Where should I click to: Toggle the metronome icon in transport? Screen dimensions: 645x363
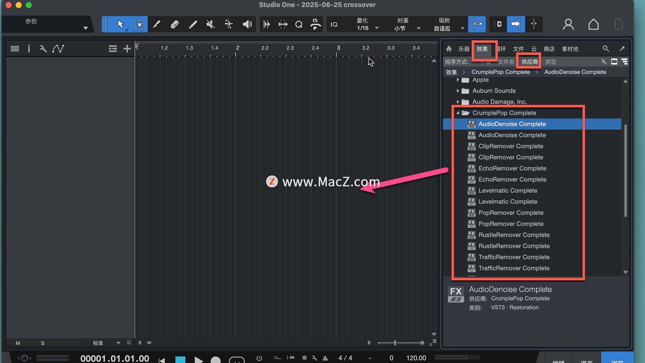tap(325, 358)
